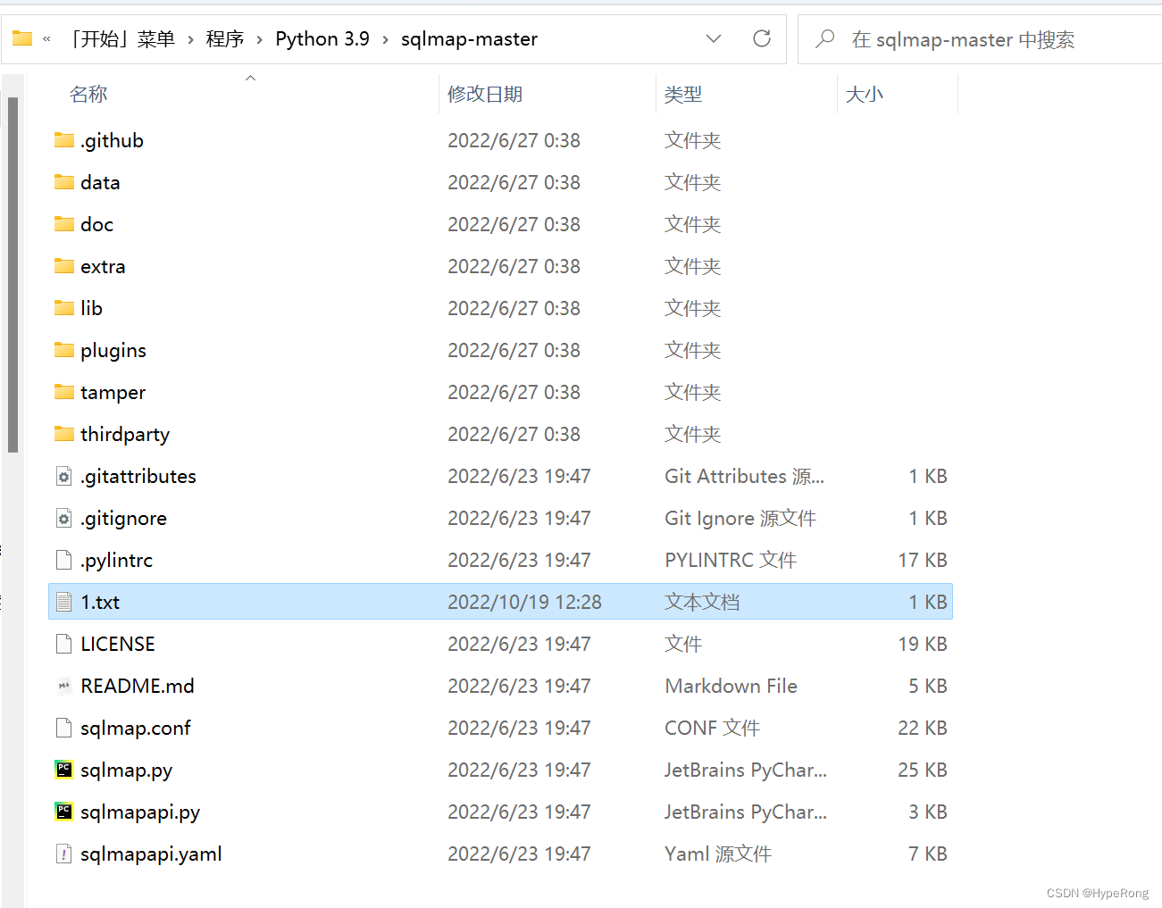Click the README.md markdown icon
This screenshot has width=1162, height=908.
(64, 686)
